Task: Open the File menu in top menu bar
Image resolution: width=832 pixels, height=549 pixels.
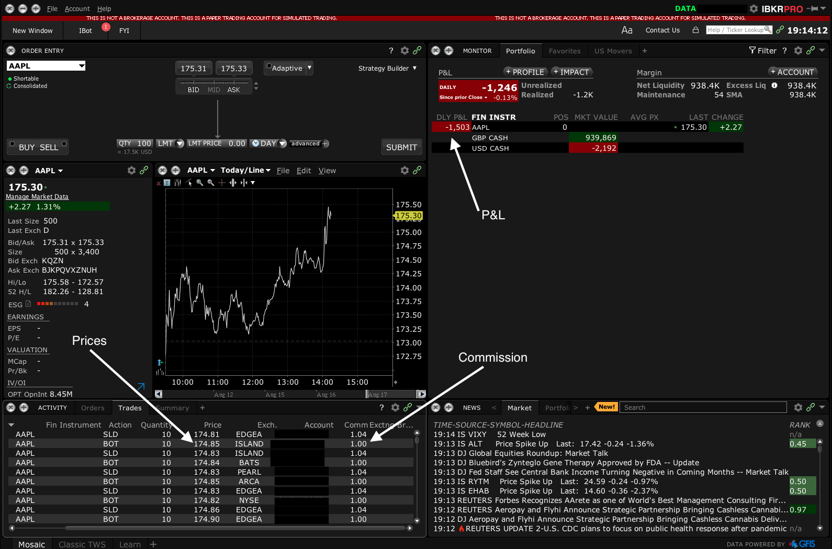Action: 52,9
